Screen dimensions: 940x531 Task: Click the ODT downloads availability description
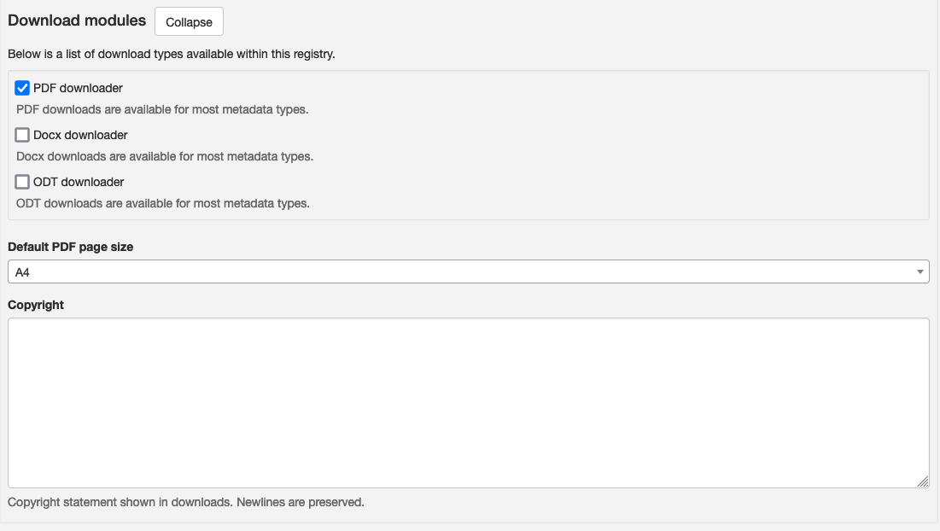coord(163,203)
